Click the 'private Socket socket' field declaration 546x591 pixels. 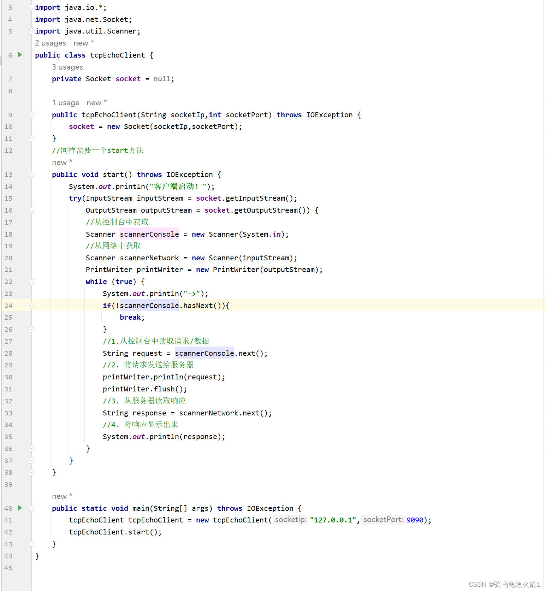click(113, 79)
